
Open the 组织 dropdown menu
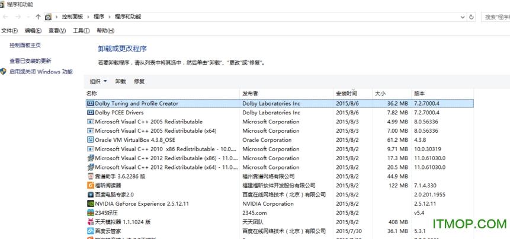(x=98, y=81)
